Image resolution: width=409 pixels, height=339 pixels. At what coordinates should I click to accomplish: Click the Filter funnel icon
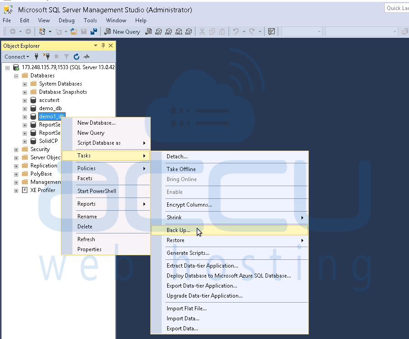(x=66, y=56)
